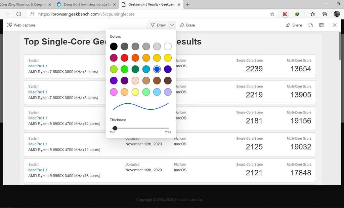This screenshot has height=208, width=344.
Task: Select the Erase tool
Action: [x=187, y=25]
